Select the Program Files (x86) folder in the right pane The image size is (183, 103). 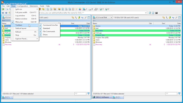pyautogui.click(x=137, y=37)
